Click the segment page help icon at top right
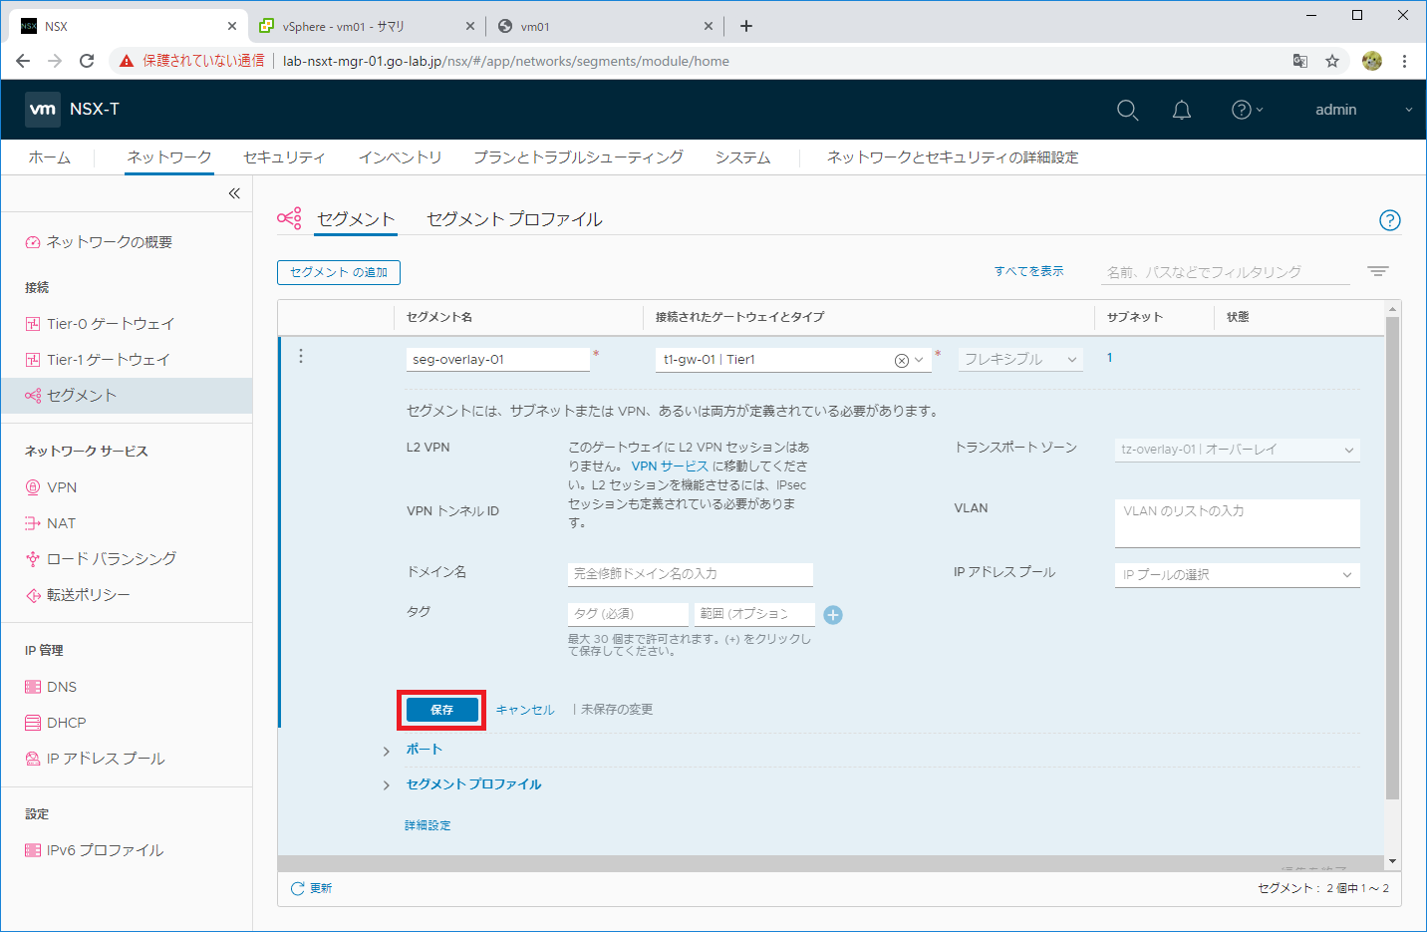This screenshot has height=932, width=1427. (x=1390, y=220)
